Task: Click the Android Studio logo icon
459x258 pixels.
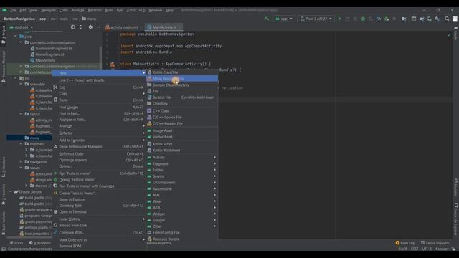Action: (x=4, y=10)
